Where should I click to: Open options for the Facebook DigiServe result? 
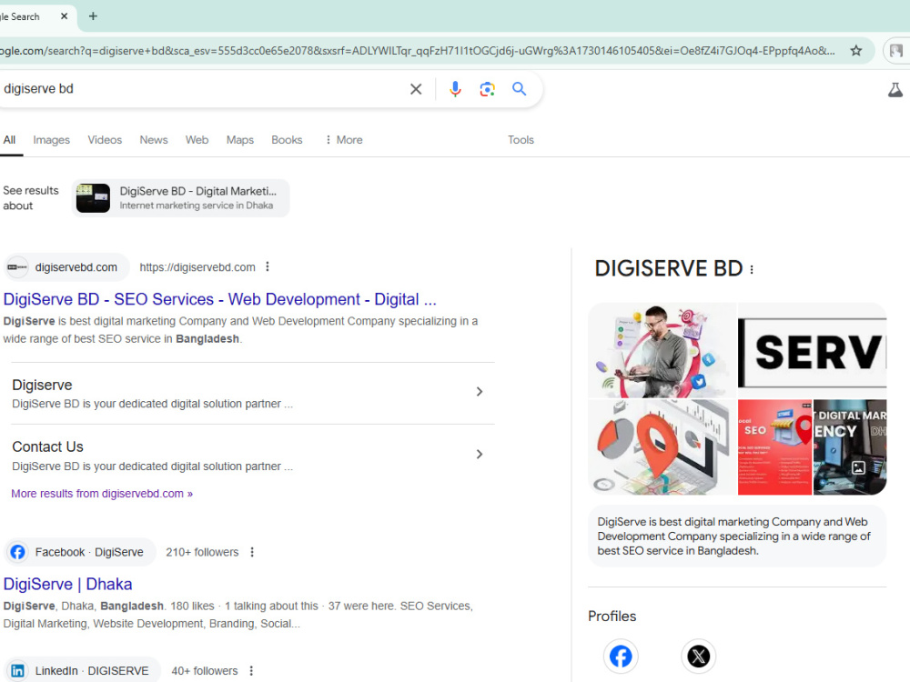pos(252,552)
